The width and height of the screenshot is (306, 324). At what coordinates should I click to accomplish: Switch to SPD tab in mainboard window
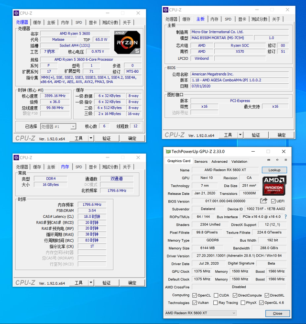click(x=228, y=19)
